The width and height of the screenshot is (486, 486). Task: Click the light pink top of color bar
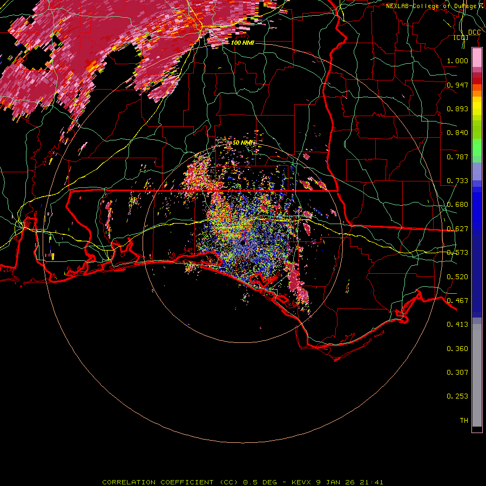pos(477,58)
